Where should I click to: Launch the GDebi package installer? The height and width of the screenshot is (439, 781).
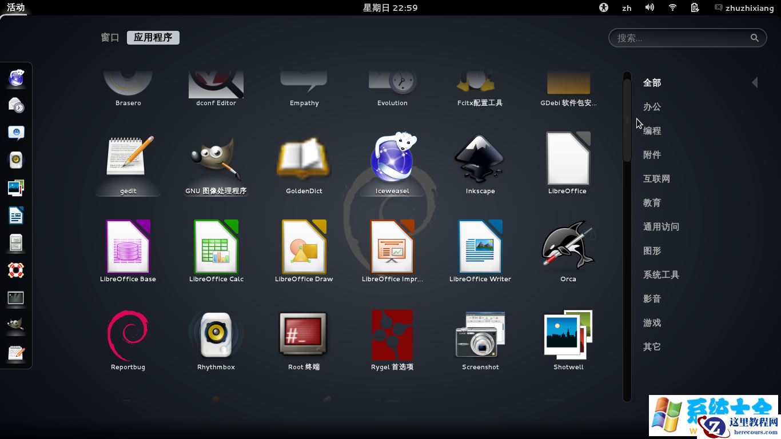click(x=568, y=90)
